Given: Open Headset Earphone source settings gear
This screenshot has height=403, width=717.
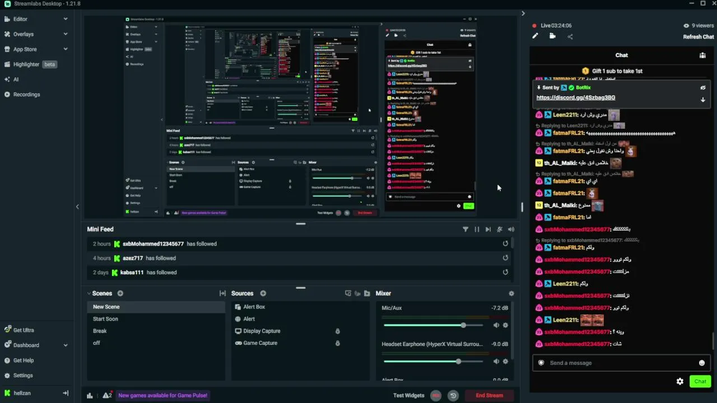Looking at the screenshot, I should 505,362.
